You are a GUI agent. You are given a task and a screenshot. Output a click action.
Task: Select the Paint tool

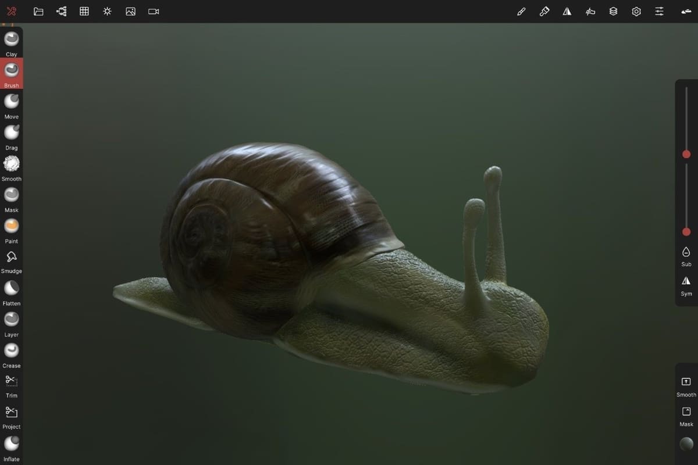point(12,230)
